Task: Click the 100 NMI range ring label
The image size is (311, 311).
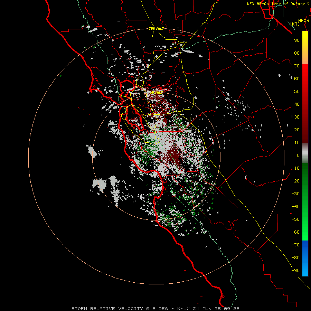Action: click(156, 29)
